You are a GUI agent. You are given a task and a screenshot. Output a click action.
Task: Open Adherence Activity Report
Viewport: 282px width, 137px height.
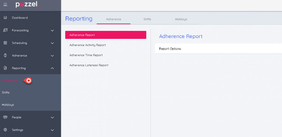click(x=87, y=45)
